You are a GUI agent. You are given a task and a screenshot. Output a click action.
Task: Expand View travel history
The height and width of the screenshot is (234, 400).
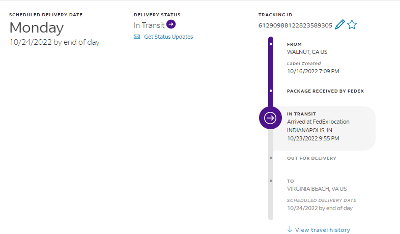pos(322,230)
